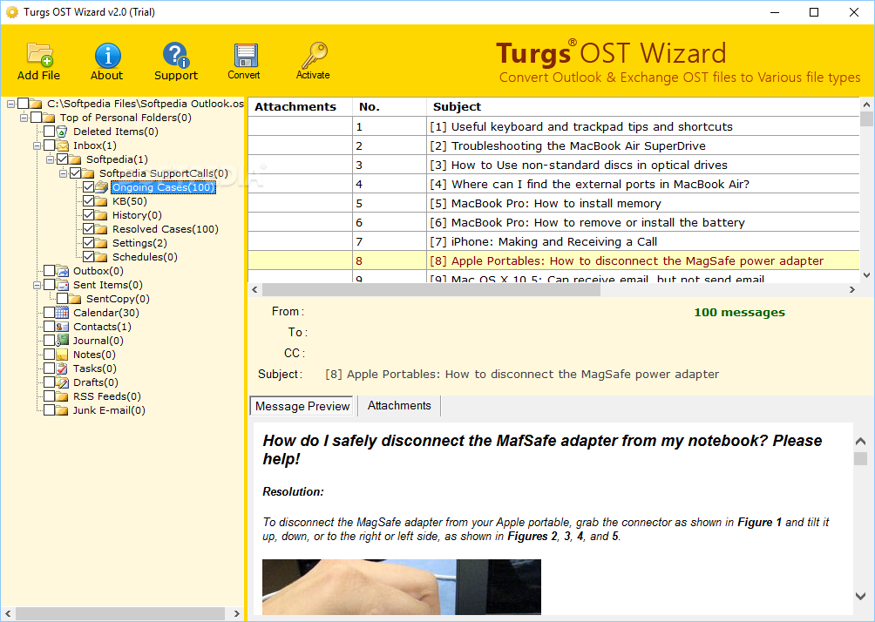This screenshot has height=622, width=875.
Task: Open the About info icon
Action: [107, 55]
